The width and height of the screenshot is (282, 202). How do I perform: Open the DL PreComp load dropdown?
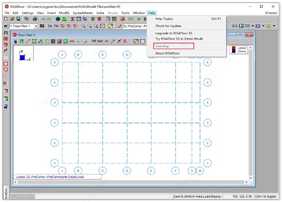coord(135,26)
